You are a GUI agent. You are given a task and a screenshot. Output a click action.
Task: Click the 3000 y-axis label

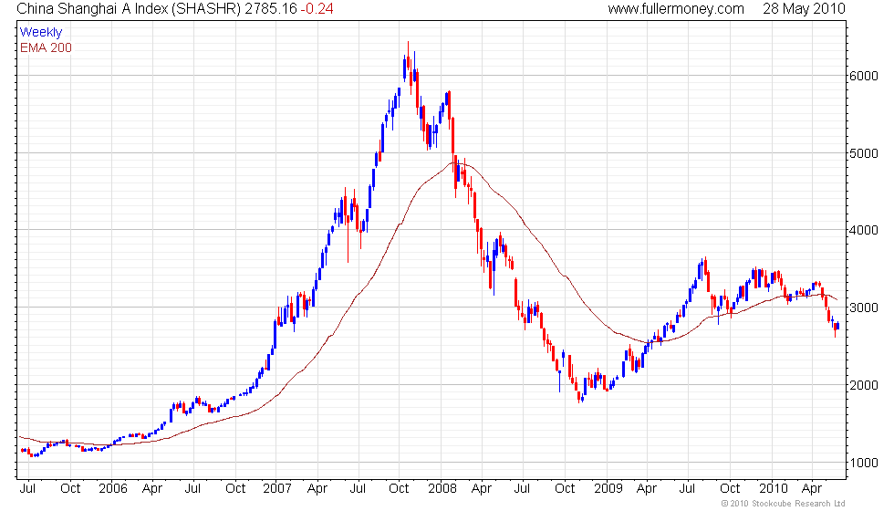863,308
